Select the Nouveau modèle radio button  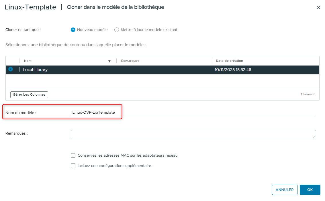[73, 29]
